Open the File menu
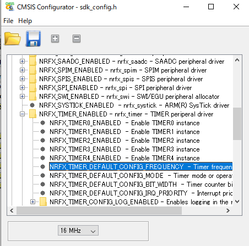Image resolution: width=249 pixels, height=246 pixels. (8, 21)
